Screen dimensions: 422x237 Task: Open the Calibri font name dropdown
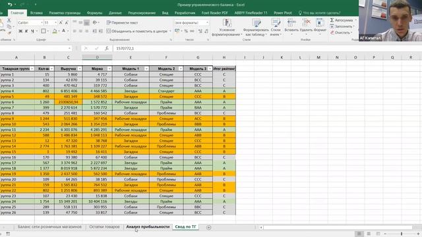pos(42,23)
